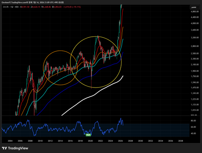The width and height of the screenshot is (202, 153).
Task: Click the '4,400.00' price axis label
Action: click(x=195, y=17)
